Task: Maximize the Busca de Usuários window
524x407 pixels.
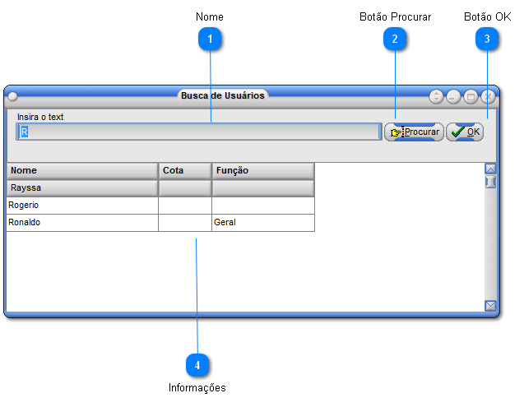Action: [471, 97]
